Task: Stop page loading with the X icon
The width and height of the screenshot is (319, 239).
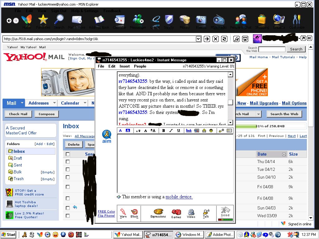Action: pyautogui.click(x=216, y=39)
